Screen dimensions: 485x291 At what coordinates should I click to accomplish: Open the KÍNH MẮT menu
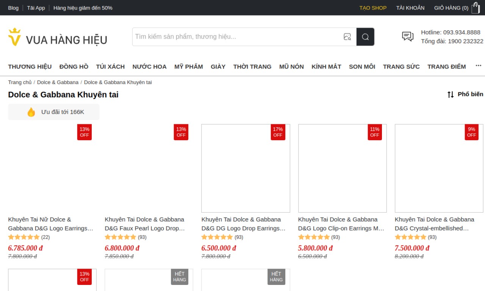326,67
